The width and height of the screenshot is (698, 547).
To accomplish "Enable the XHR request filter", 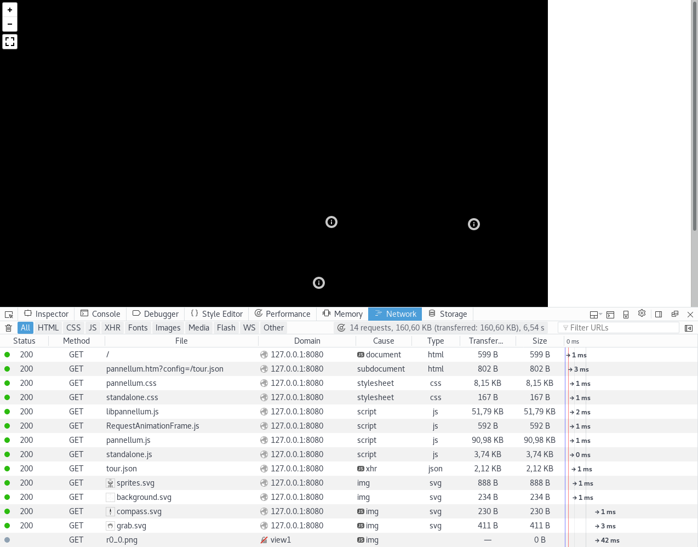I will [x=112, y=327].
